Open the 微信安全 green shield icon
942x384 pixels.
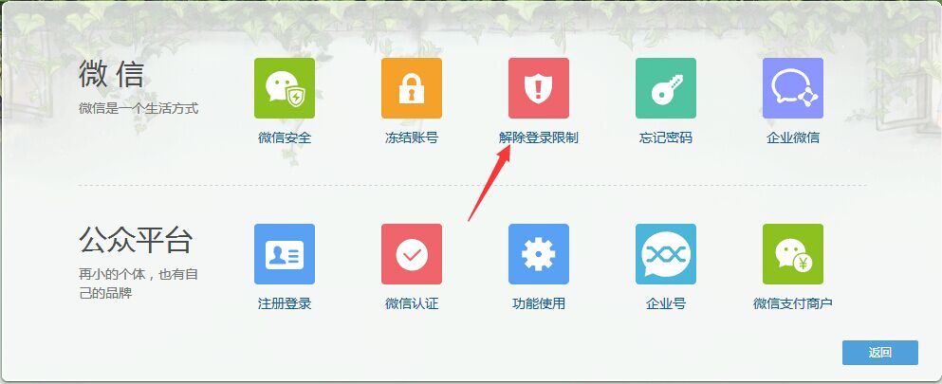[285, 88]
